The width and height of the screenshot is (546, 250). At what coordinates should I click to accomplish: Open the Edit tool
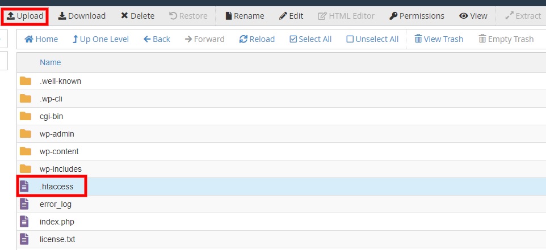click(291, 16)
